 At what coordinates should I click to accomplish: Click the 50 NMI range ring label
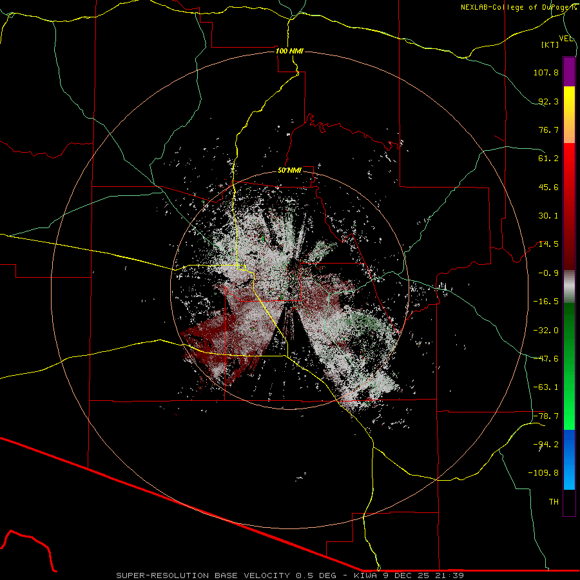click(289, 171)
